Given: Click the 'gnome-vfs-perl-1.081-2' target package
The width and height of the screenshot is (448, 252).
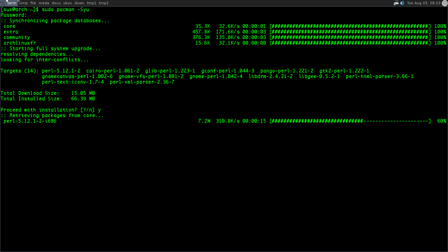Looking at the screenshot, I should [151, 76].
